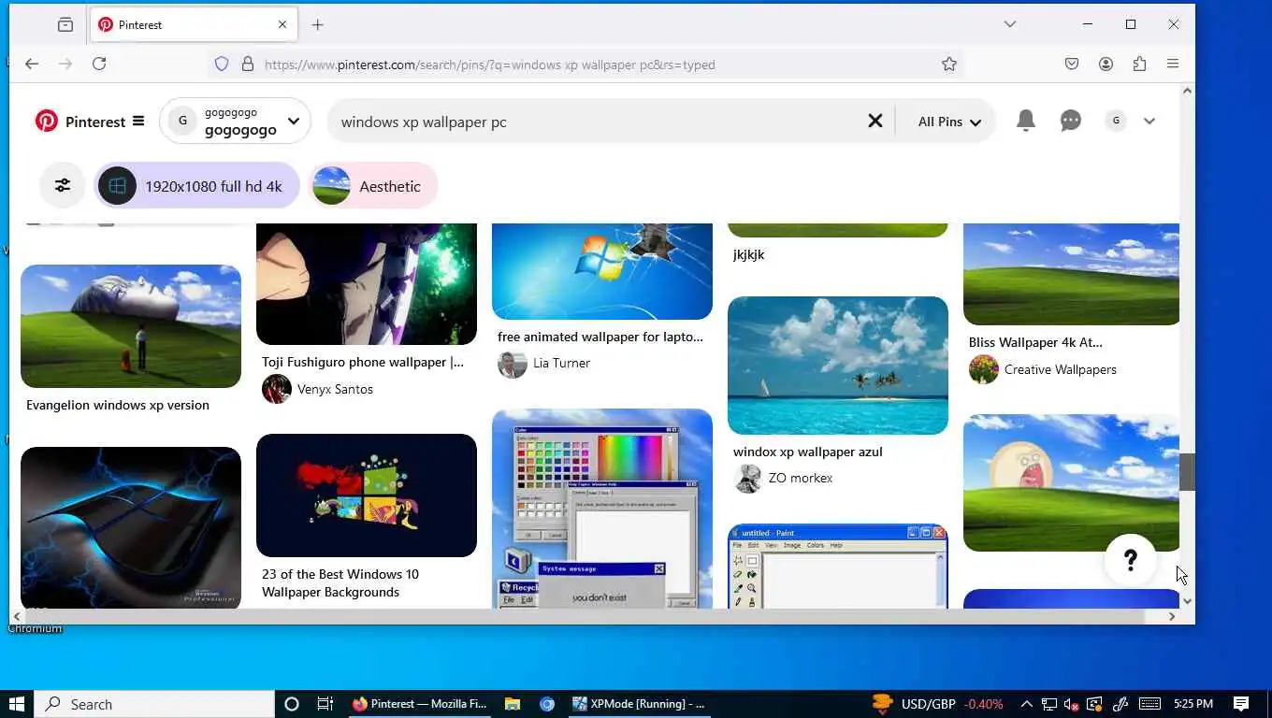Bookmark this page with the star

point(949,64)
